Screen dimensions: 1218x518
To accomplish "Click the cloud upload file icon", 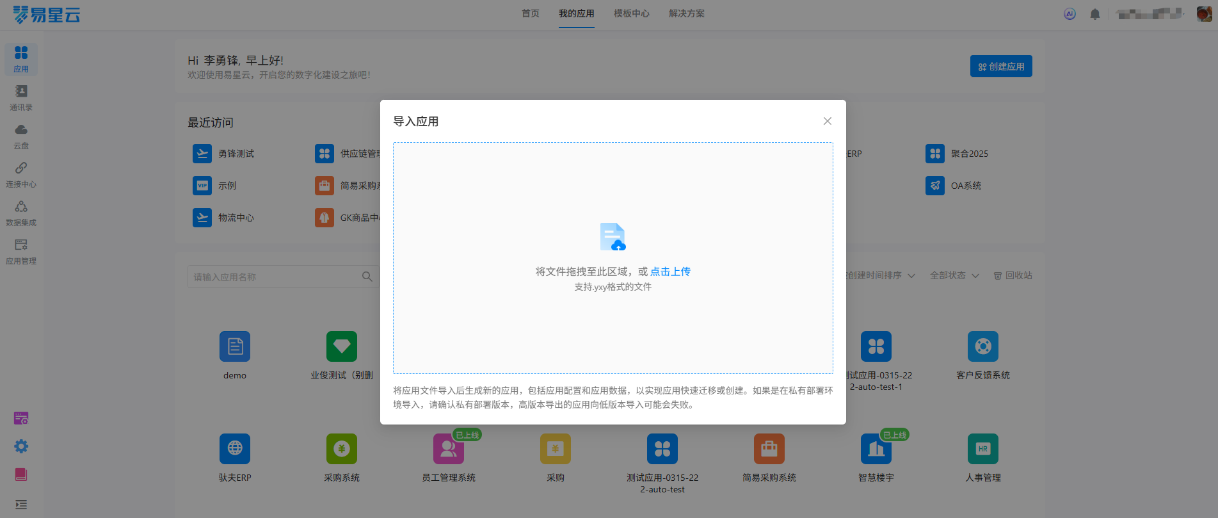I will pos(613,237).
